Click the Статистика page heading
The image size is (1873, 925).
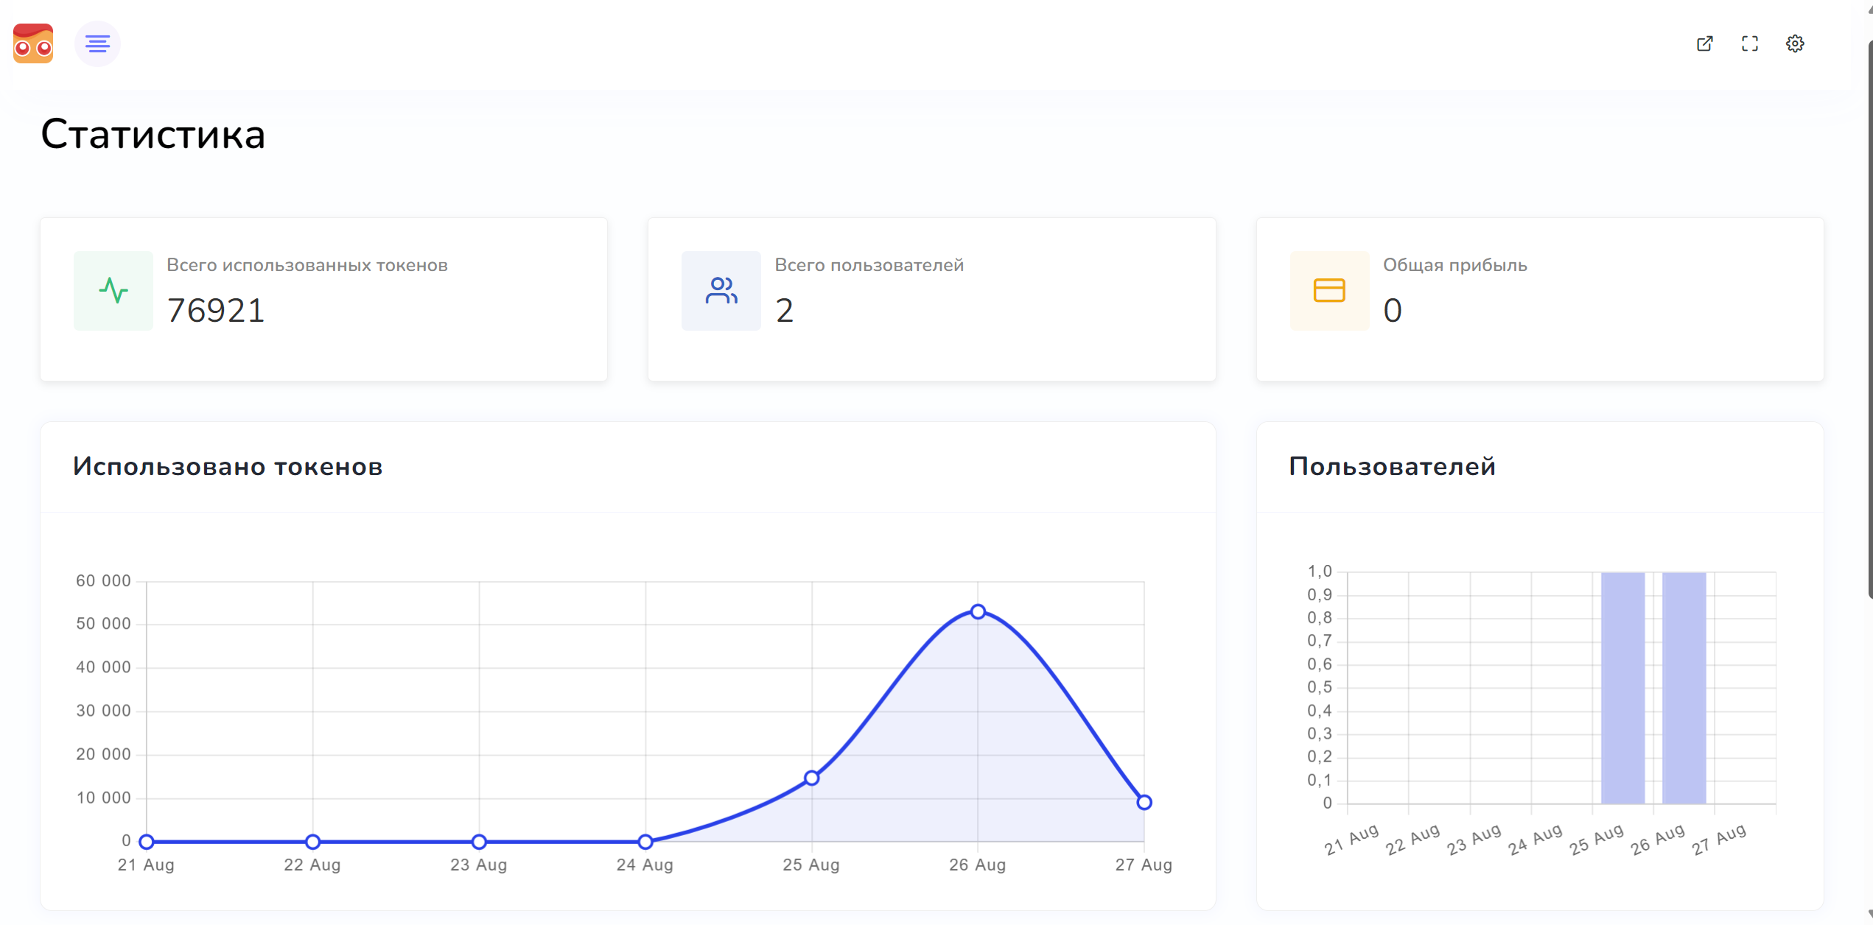153,135
